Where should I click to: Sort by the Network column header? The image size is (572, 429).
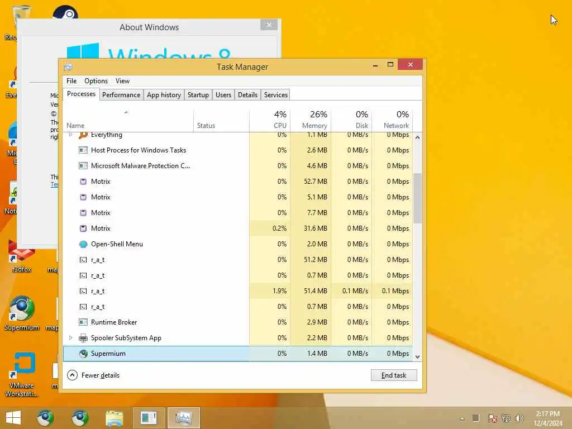click(x=392, y=121)
